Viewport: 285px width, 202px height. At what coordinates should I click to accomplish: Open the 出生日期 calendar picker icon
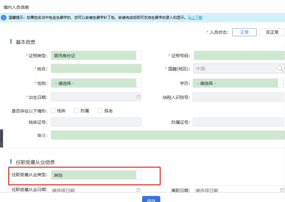coord(138,97)
